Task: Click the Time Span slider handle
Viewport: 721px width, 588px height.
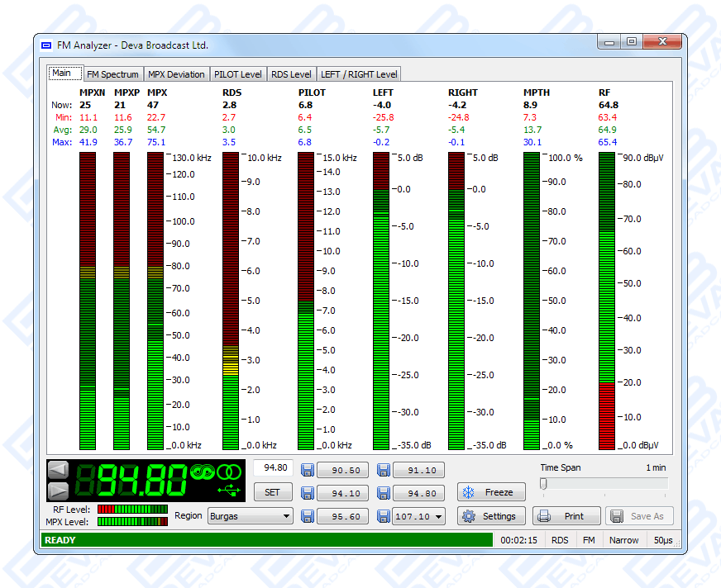Action: tap(543, 484)
